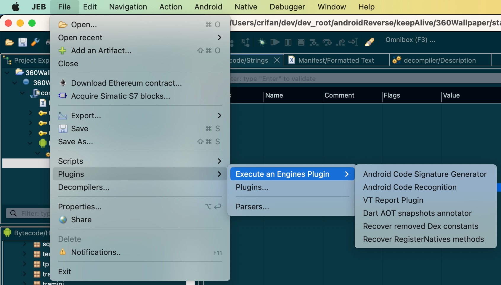Open the Edit menu

tap(90, 7)
